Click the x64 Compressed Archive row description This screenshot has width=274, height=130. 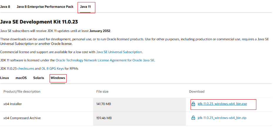[22, 118]
